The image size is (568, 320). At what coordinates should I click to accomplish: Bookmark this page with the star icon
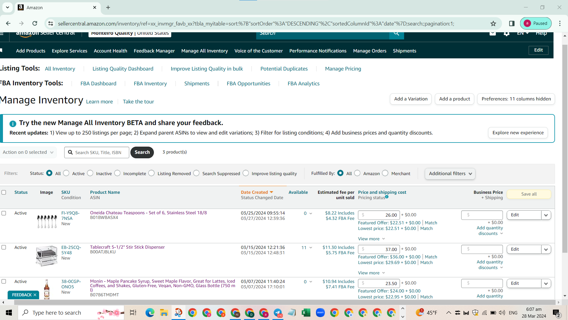pos(493,23)
